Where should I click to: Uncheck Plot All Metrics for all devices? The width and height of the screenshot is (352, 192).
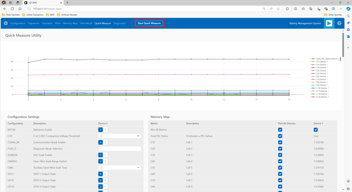click(x=280, y=130)
